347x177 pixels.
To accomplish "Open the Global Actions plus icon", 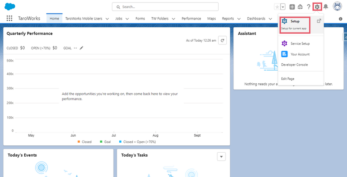I will 292,7.
